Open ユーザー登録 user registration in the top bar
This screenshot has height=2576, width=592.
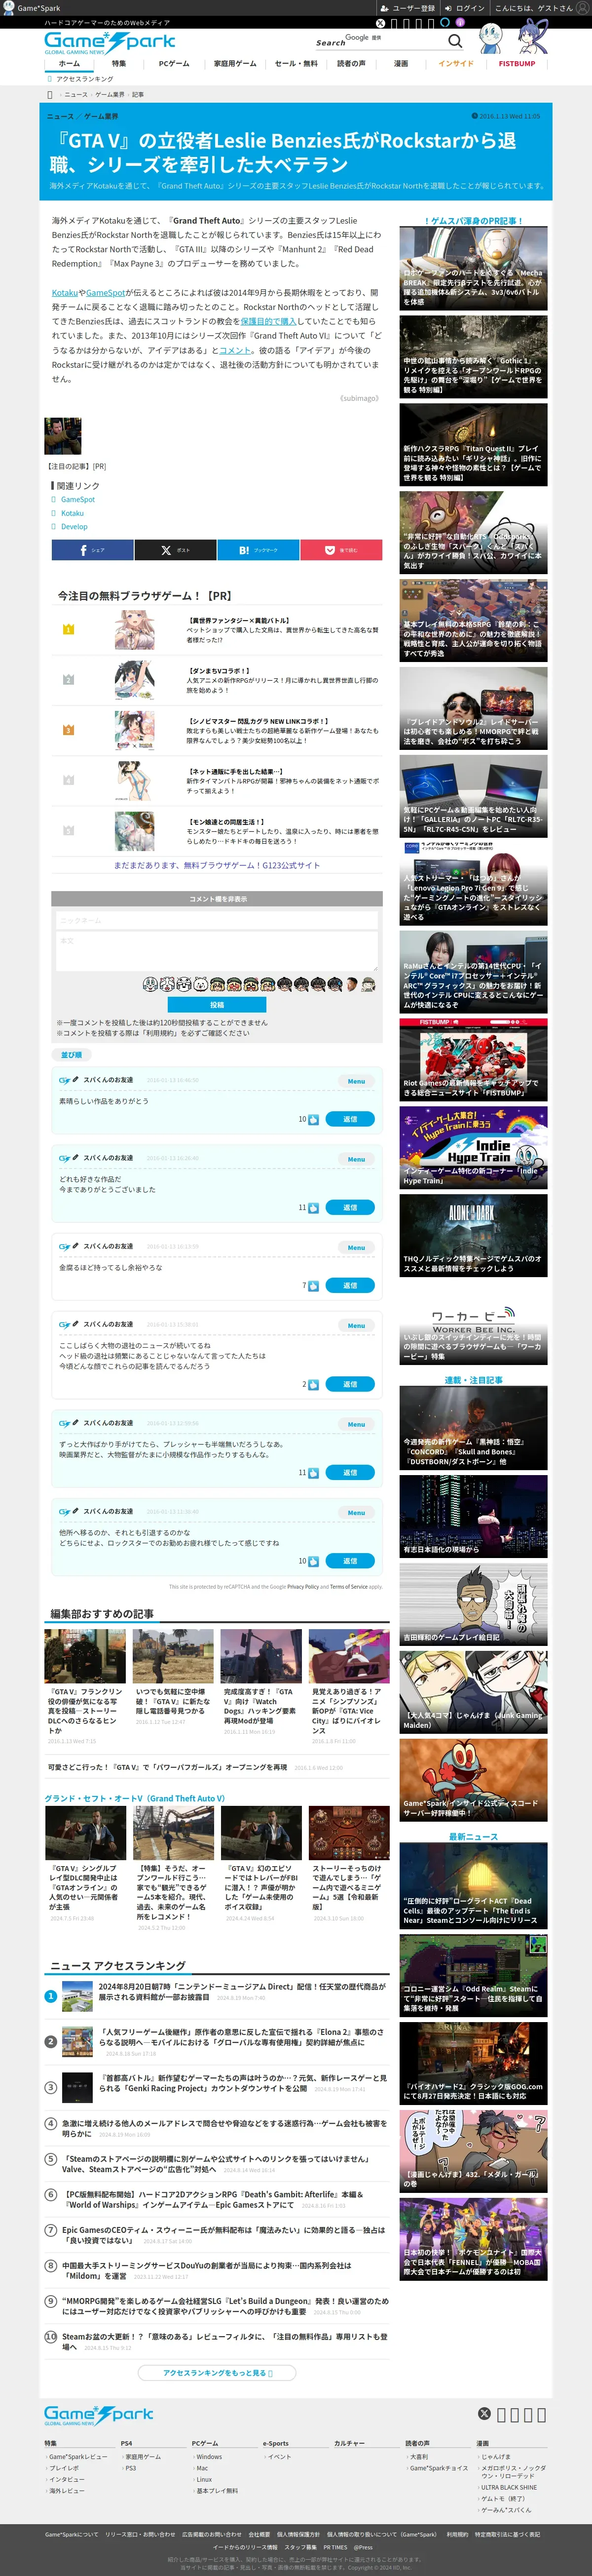409,7
